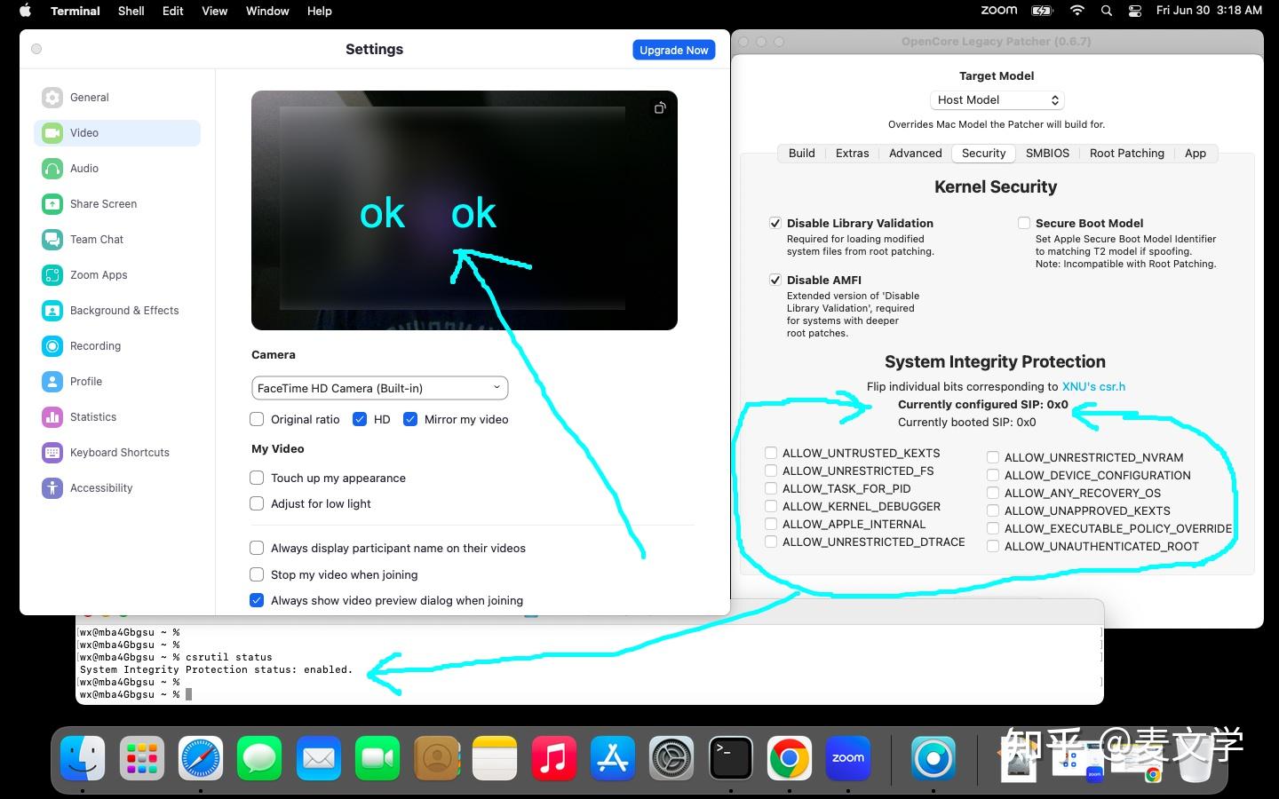Screen dimensions: 1279x799
Task: Open Background & Effects settings
Action: click(117, 311)
